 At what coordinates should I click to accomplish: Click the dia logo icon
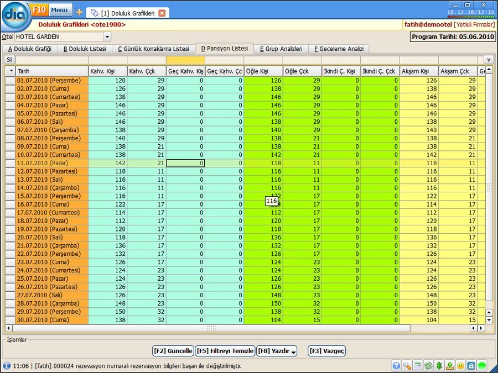pyautogui.click(x=15, y=15)
